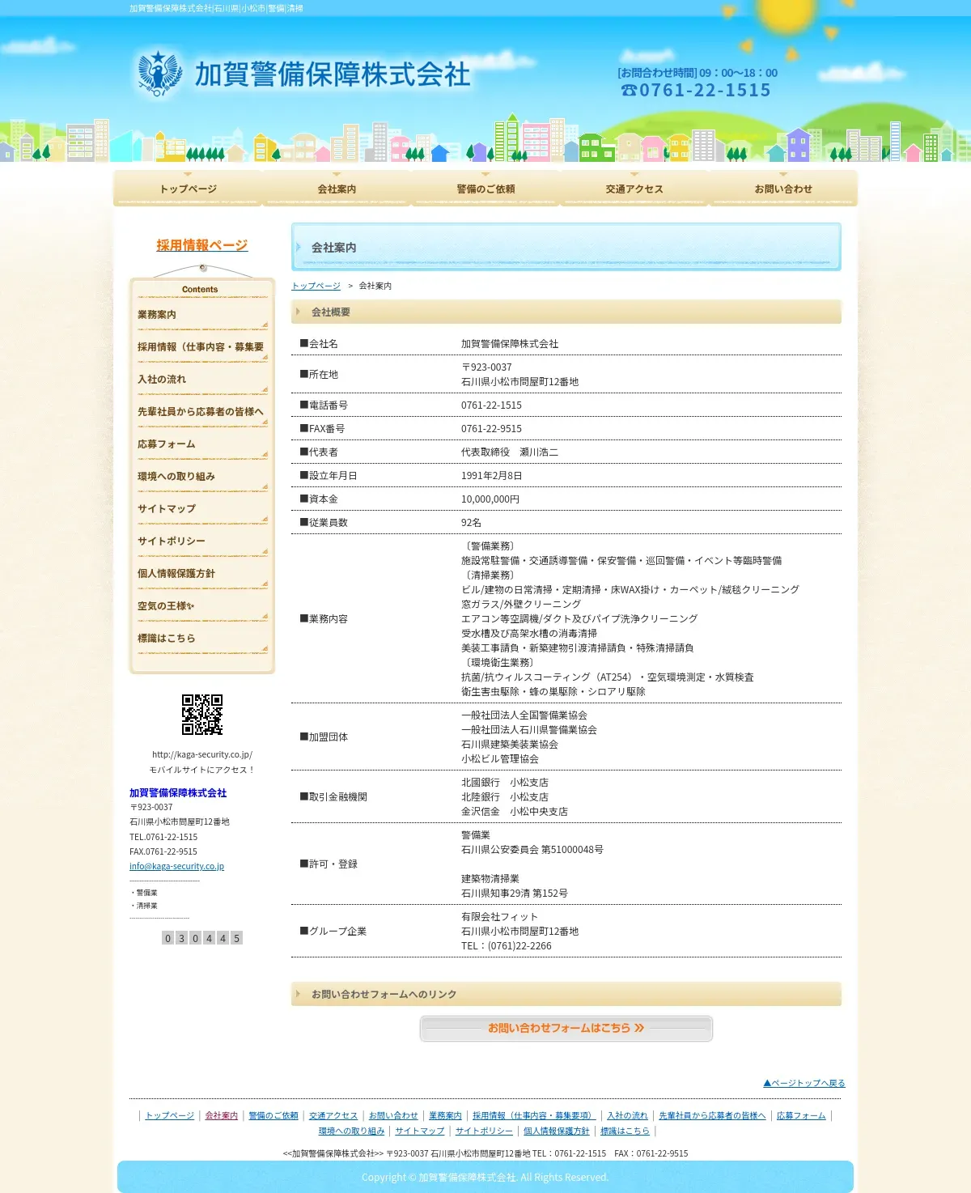Click the employee count 92名
The width and height of the screenshot is (971, 1193).
pos(471,523)
